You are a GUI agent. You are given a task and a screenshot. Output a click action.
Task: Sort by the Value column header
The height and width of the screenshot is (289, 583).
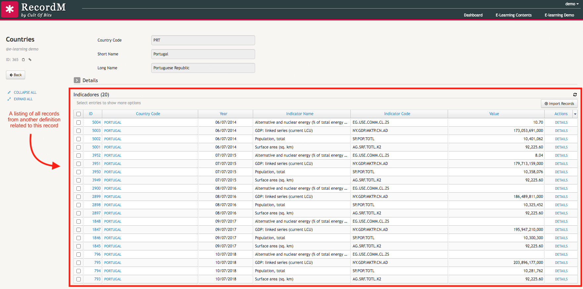494,114
